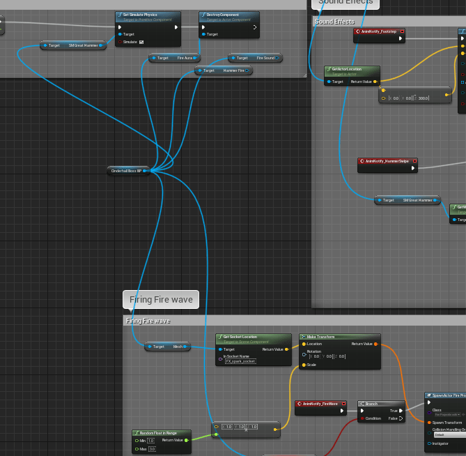
Task: Click the Set Simulate Physics node title
Action: (141, 15)
